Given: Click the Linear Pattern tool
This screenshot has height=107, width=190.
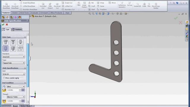Looking at the screenshot, I should [84, 5].
